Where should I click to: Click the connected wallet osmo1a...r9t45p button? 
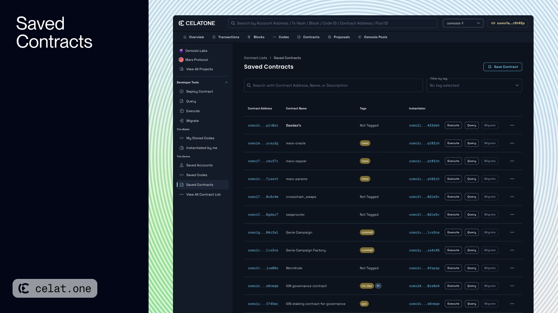507,23
